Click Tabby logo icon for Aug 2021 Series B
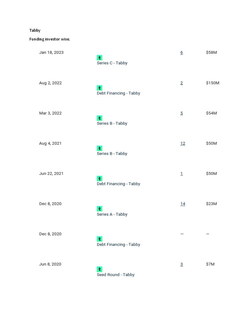Viewport: 243px width, 325px height. pyautogui.click(x=99, y=148)
